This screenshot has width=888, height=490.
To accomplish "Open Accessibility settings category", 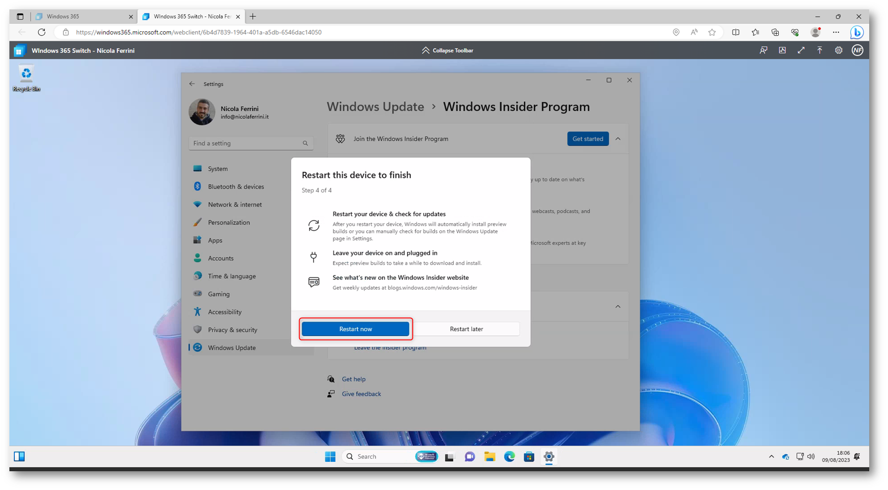I will 251,312.
